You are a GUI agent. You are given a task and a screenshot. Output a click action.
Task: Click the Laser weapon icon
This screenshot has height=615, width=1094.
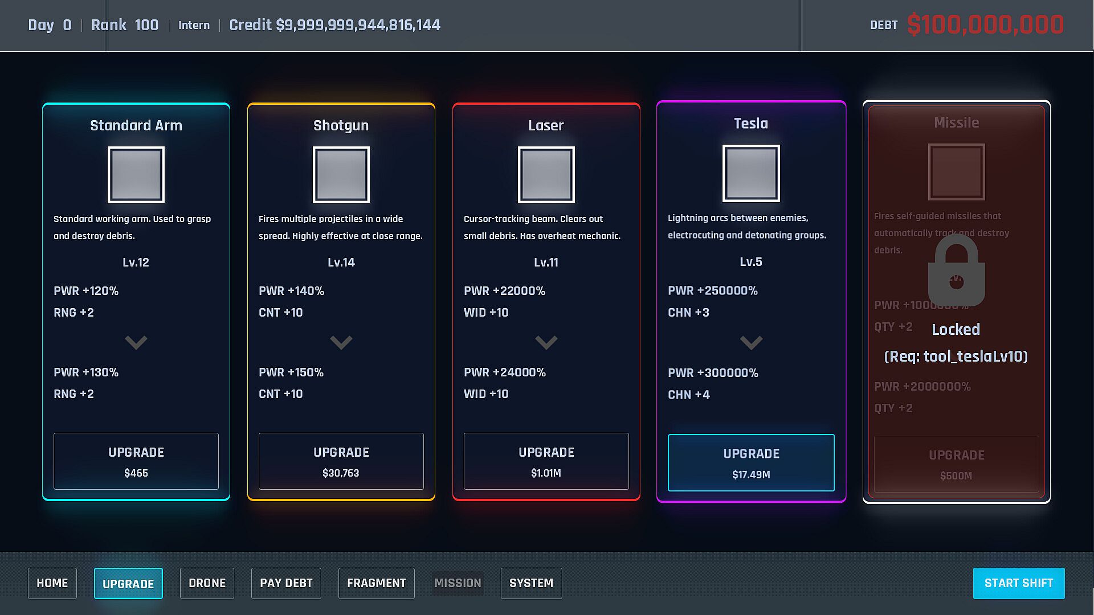pyautogui.click(x=546, y=175)
